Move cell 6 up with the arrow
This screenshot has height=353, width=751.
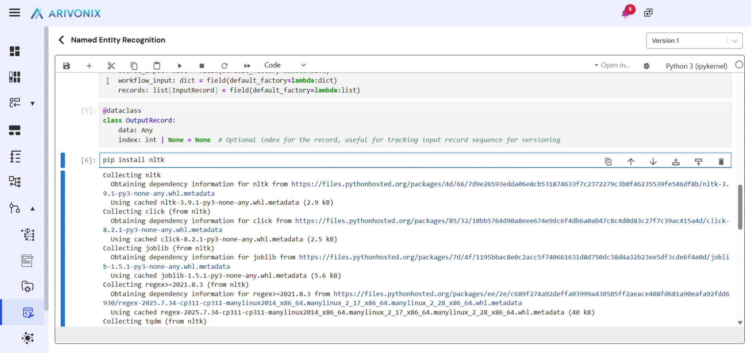630,162
